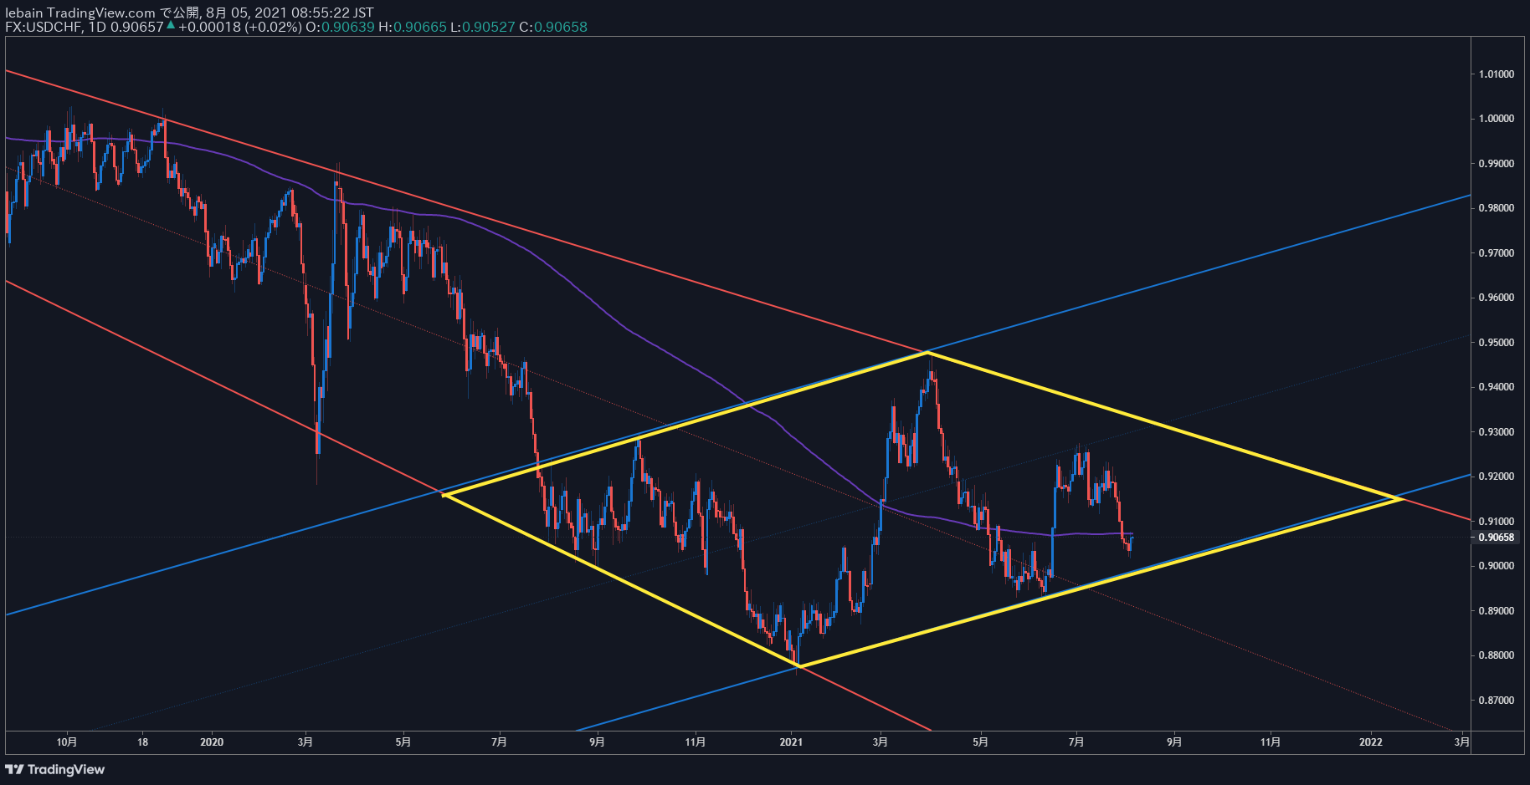Click the 18 date label on time axis
Screen dimensions: 1530x785
143,742
